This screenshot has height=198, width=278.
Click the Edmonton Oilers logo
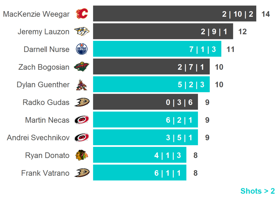coord(82,49)
